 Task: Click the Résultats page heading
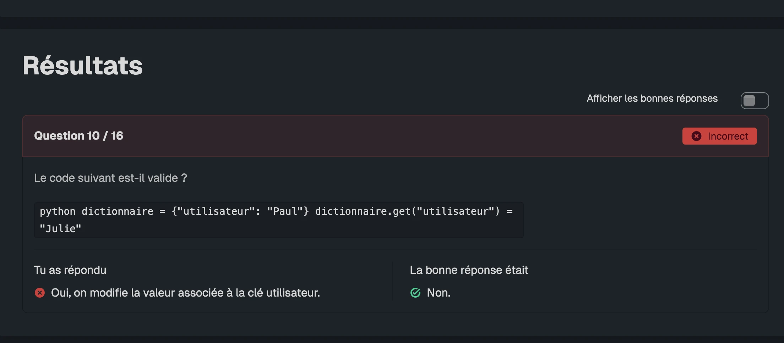[x=82, y=66]
